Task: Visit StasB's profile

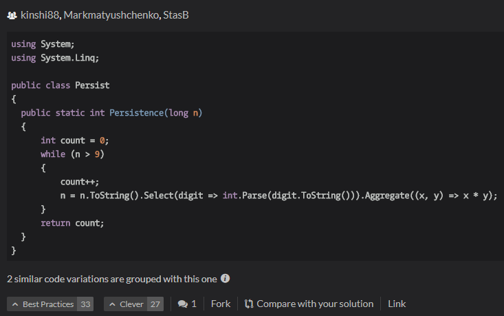Action: click(x=176, y=15)
